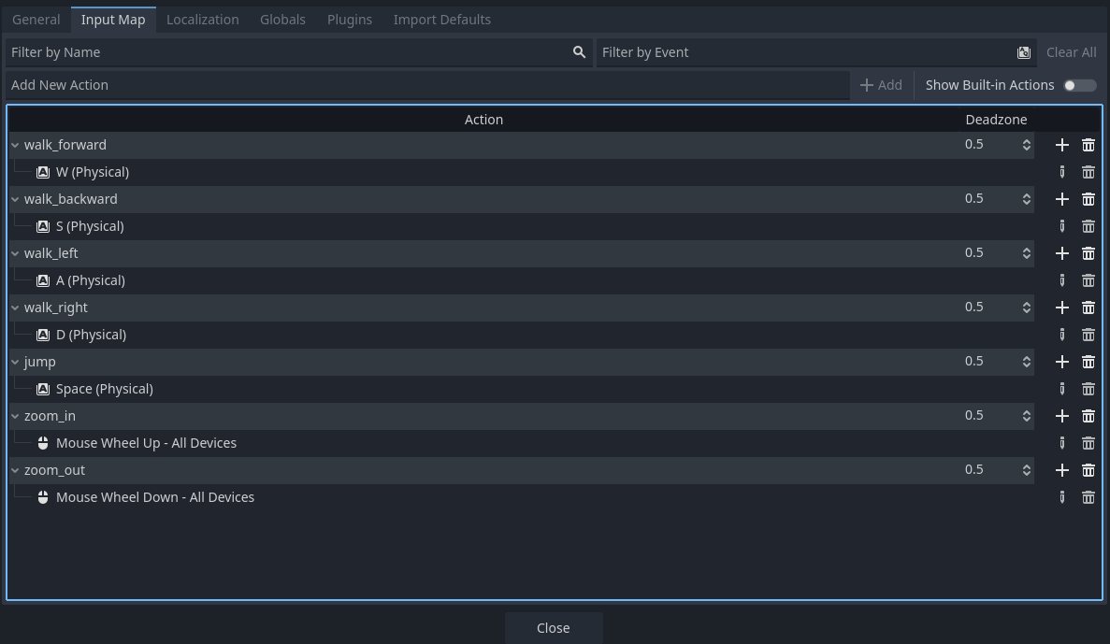The height and width of the screenshot is (644, 1110).
Task: Toggle Show Built-in Actions switch
Action: pos(1080,86)
